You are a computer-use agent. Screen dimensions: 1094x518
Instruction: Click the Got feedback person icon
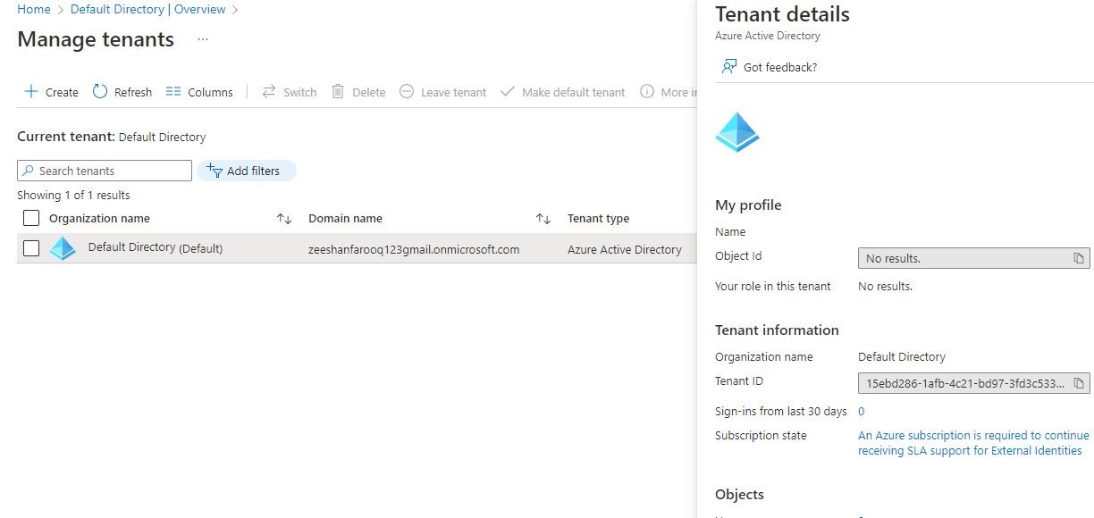tap(729, 66)
